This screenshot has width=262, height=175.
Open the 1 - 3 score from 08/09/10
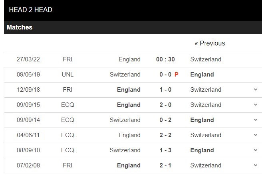tap(165, 150)
